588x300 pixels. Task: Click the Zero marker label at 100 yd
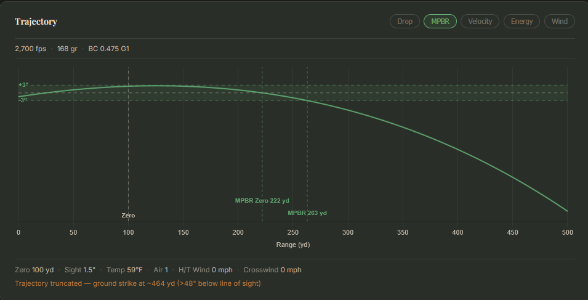128,216
